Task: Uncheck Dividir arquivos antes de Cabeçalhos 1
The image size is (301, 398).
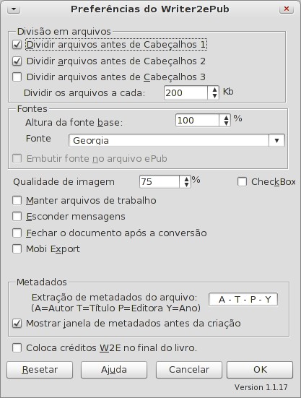Action: pos(17,45)
